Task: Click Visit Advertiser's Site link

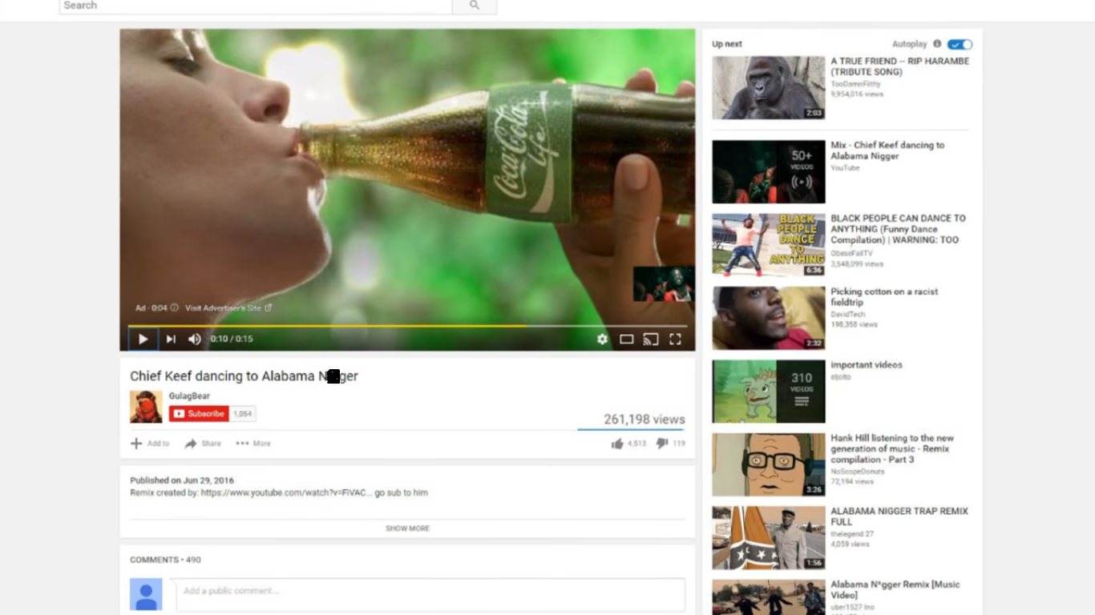Action: pos(228,307)
